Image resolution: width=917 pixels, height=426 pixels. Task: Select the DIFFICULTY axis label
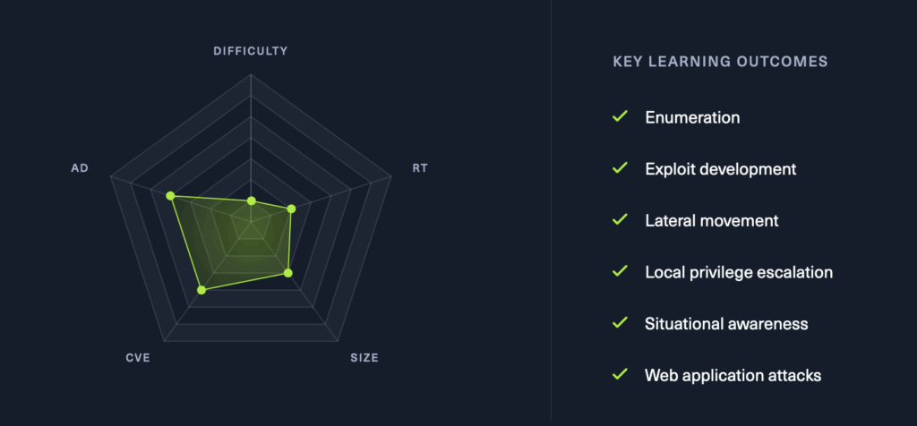tap(251, 51)
